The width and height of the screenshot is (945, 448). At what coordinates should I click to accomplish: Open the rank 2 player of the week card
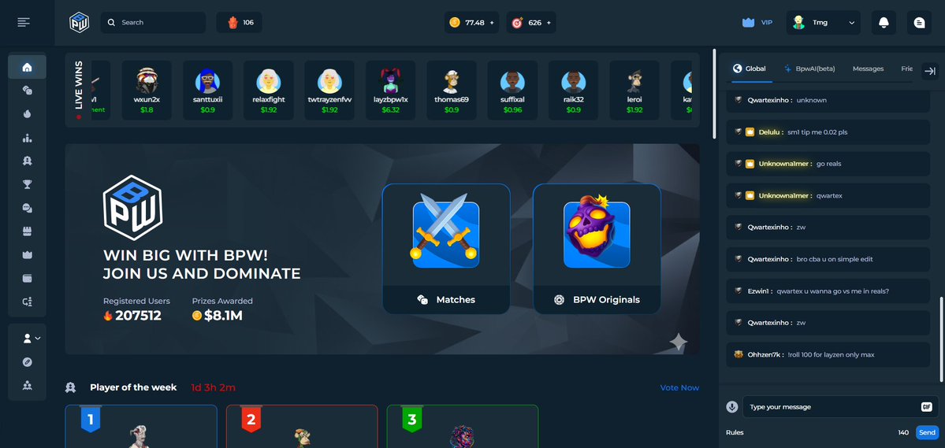pyautogui.click(x=302, y=426)
